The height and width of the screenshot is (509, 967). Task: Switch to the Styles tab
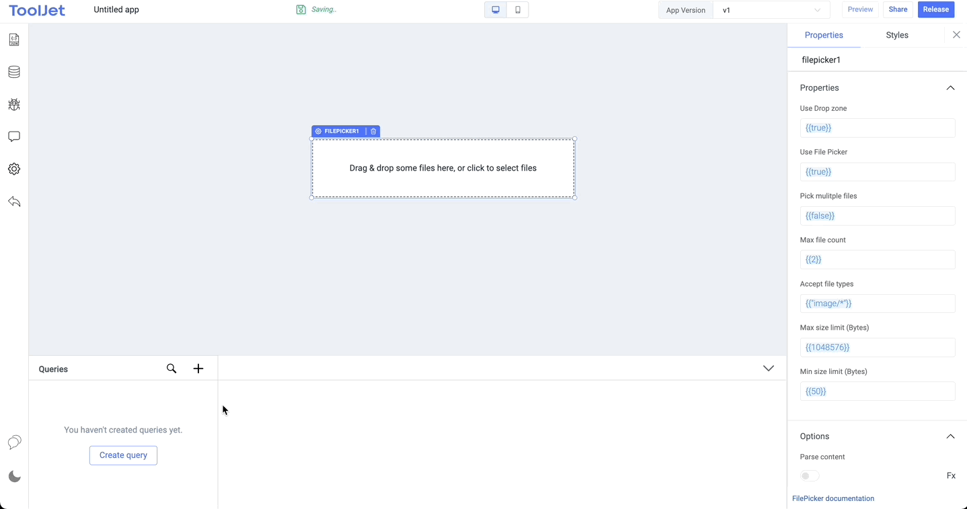pyautogui.click(x=897, y=35)
